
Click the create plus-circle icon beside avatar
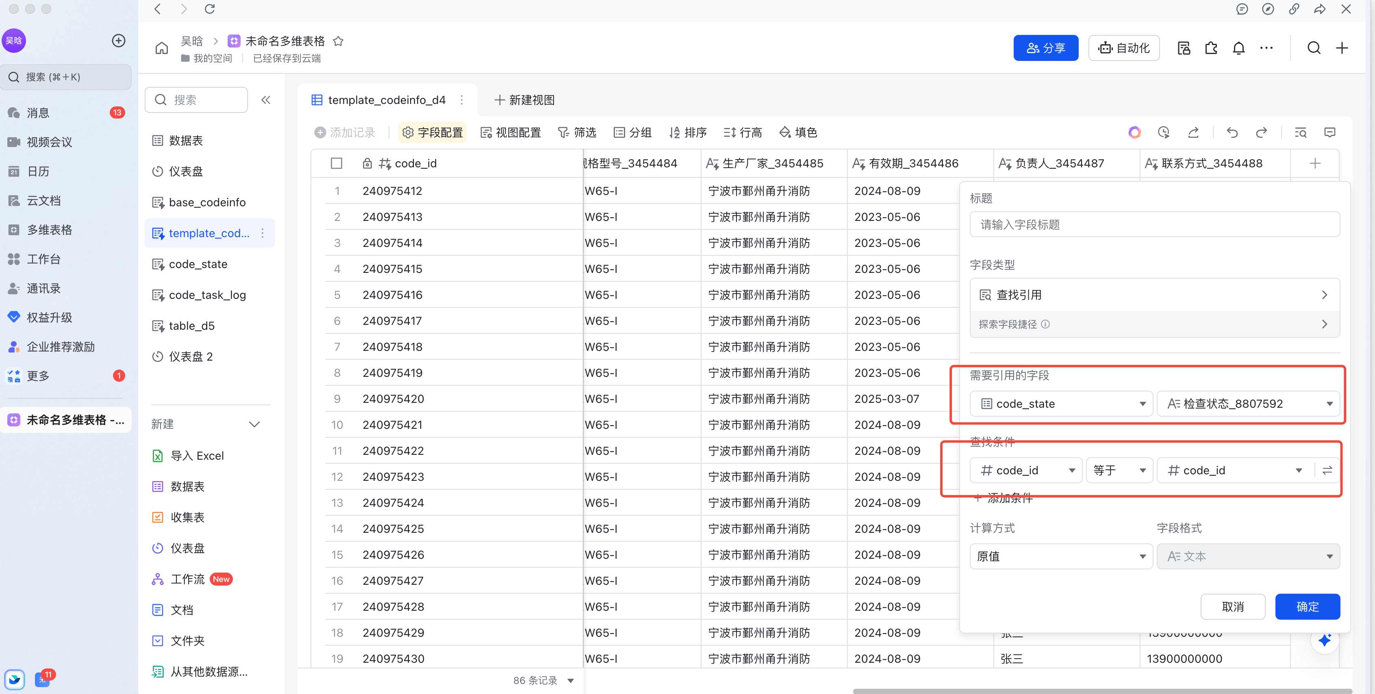[119, 41]
